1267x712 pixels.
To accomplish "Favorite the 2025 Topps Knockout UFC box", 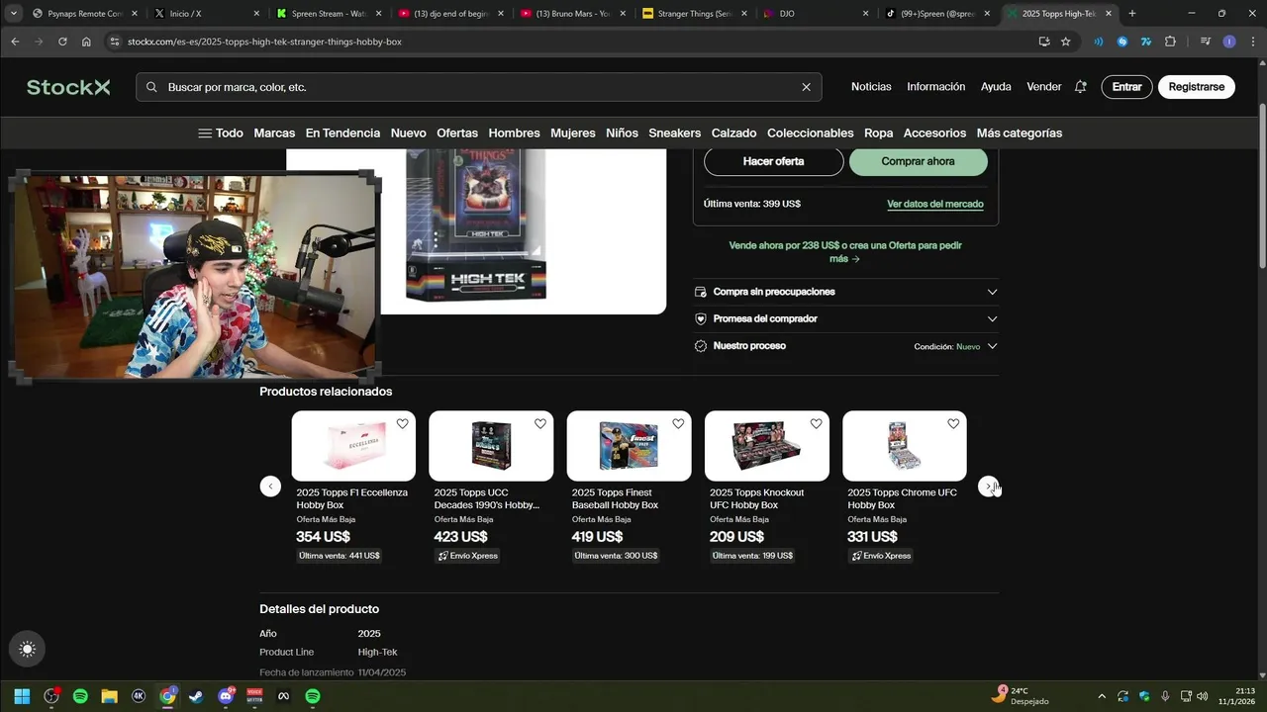I will tap(816, 423).
